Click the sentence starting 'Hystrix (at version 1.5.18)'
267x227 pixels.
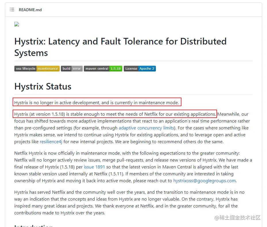(x=115, y=114)
